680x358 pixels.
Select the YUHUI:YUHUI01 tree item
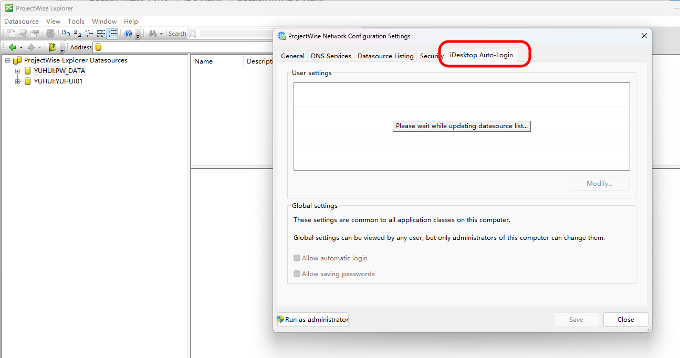coord(58,81)
